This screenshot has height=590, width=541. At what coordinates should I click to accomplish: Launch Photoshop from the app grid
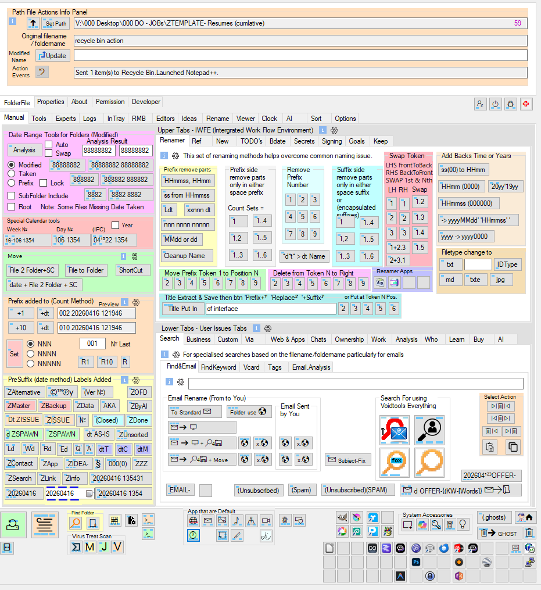click(415, 562)
